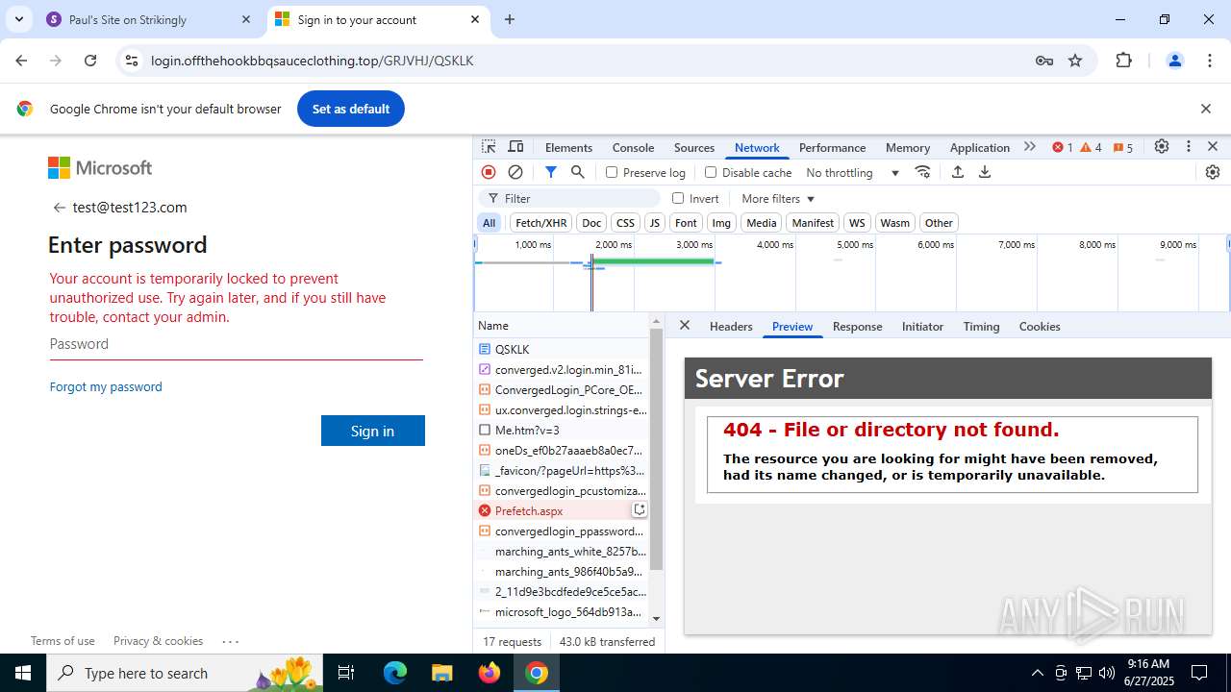Open the Privacy & cookies link

[158, 641]
